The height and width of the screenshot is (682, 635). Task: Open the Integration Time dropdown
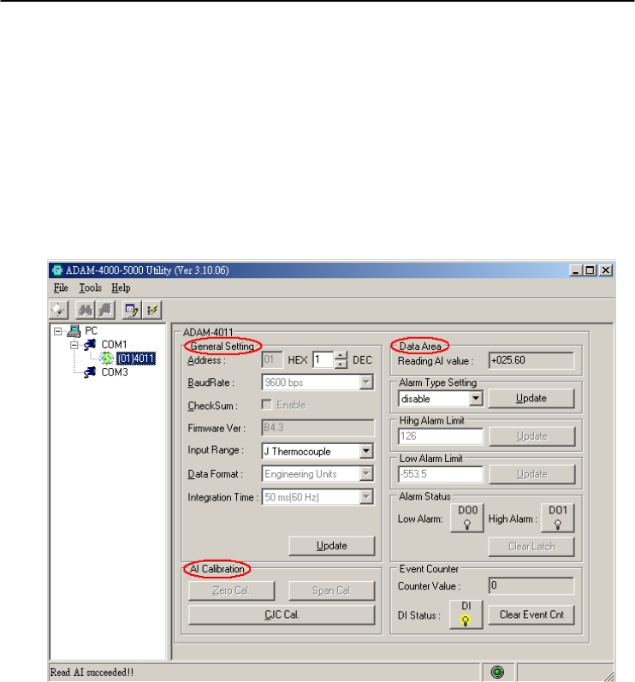point(366,496)
